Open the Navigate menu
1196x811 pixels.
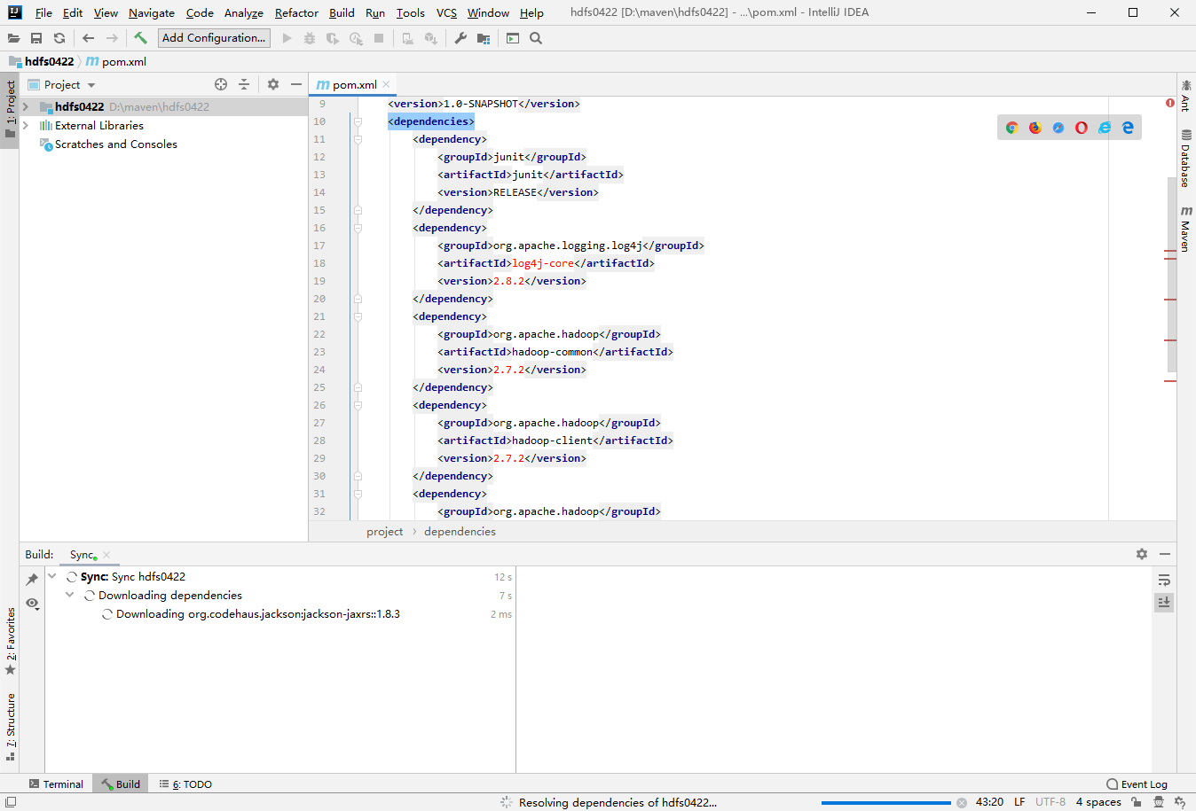click(x=152, y=12)
